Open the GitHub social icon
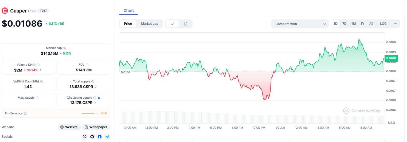 92,137
